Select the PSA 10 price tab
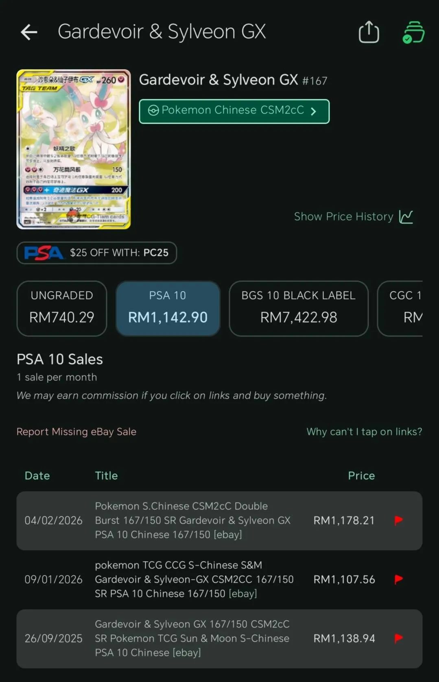The image size is (439, 682). (168, 308)
